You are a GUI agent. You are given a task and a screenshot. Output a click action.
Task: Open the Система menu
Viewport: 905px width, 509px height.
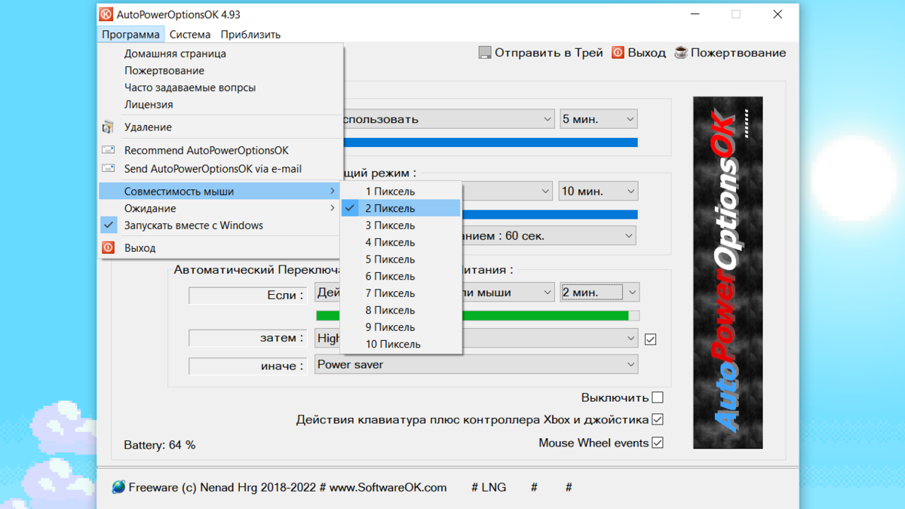point(190,34)
